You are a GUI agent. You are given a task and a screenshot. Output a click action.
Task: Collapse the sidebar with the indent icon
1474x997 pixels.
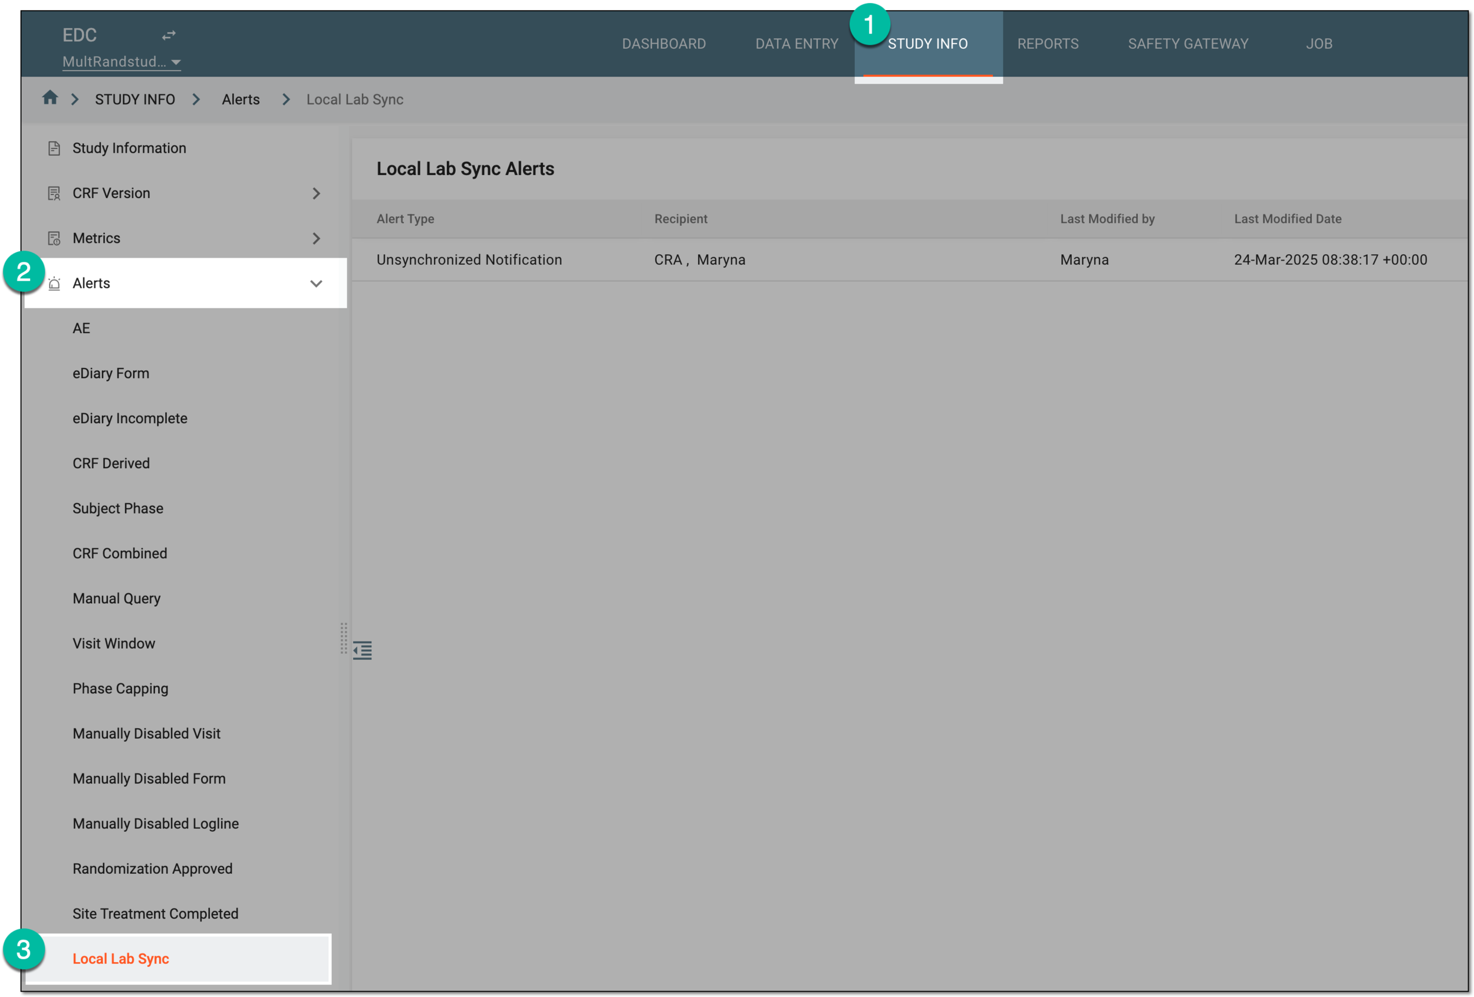click(362, 650)
